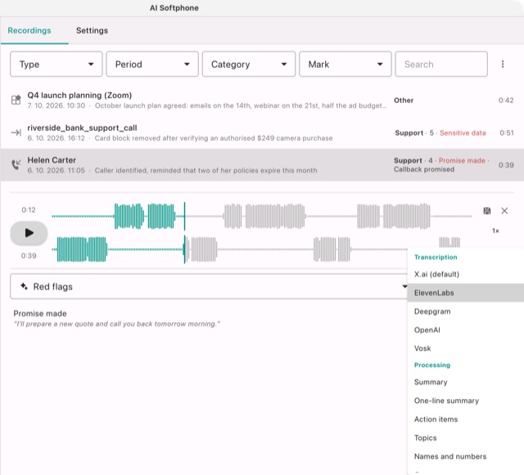
Task: Click the upper waveform track to seek
Action: pos(262,216)
